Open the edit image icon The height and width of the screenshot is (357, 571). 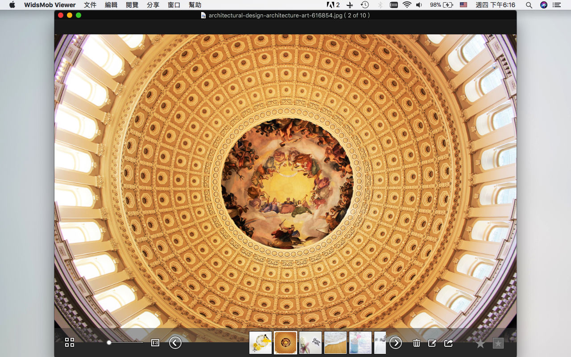(432, 343)
